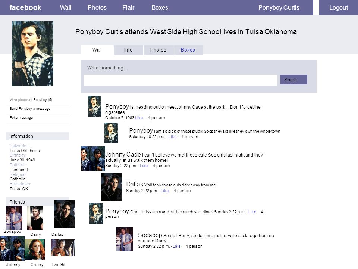Click Ponyboy name in miss mom post
The width and height of the screenshot is (358, 269).
[x=117, y=211]
